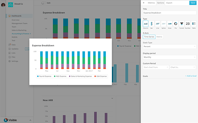Viewport: 198px width, 123px height.
Task: Open the Management Team dashboard
Action: point(19,23)
